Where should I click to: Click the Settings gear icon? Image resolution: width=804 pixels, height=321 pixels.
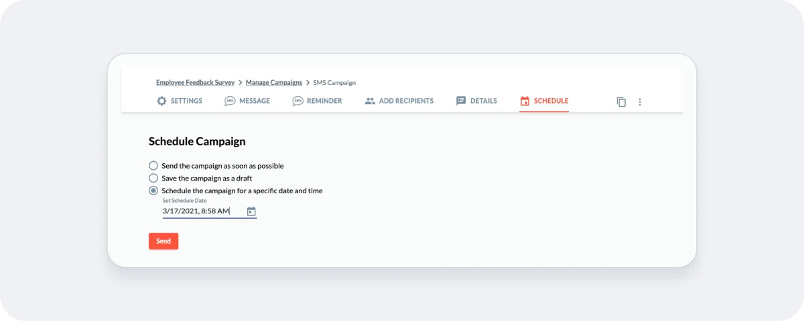point(161,101)
